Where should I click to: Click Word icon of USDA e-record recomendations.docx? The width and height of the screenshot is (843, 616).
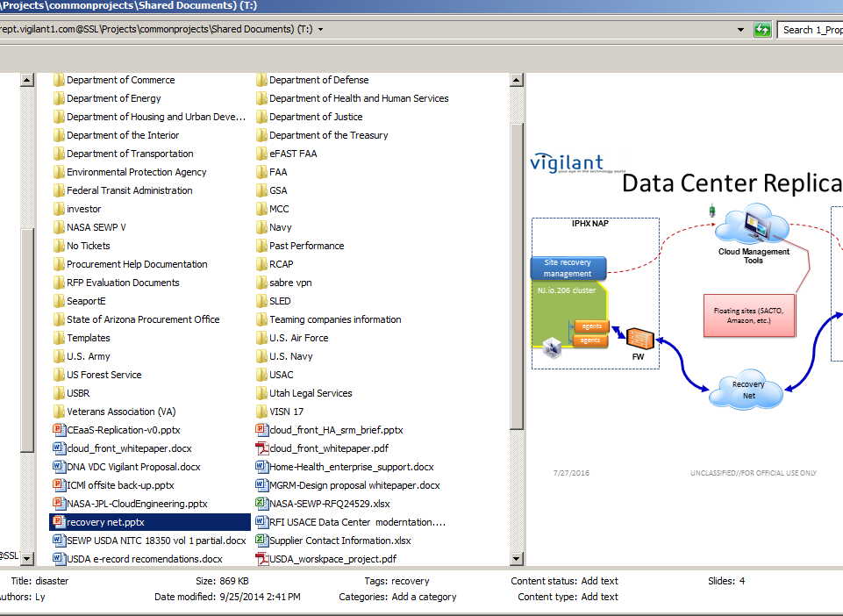click(x=59, y=558)
